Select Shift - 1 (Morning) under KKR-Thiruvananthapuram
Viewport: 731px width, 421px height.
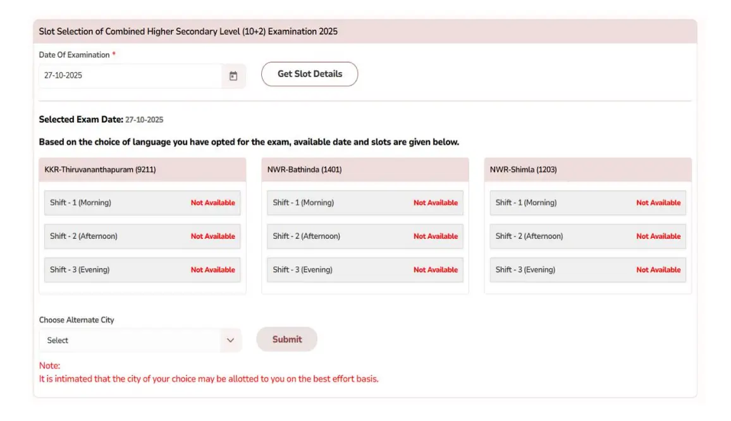(x=142, y=202)
